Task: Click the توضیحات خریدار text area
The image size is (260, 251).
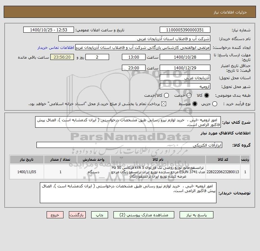Action: coord(128,193)
